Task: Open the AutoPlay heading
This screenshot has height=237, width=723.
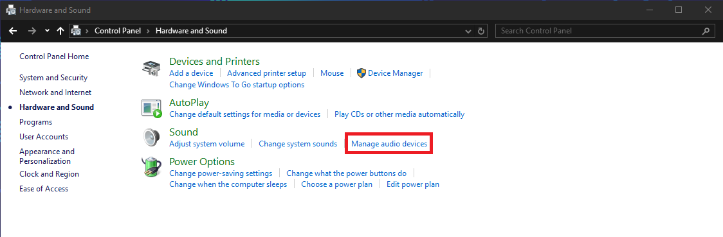Action: point(189,102)
